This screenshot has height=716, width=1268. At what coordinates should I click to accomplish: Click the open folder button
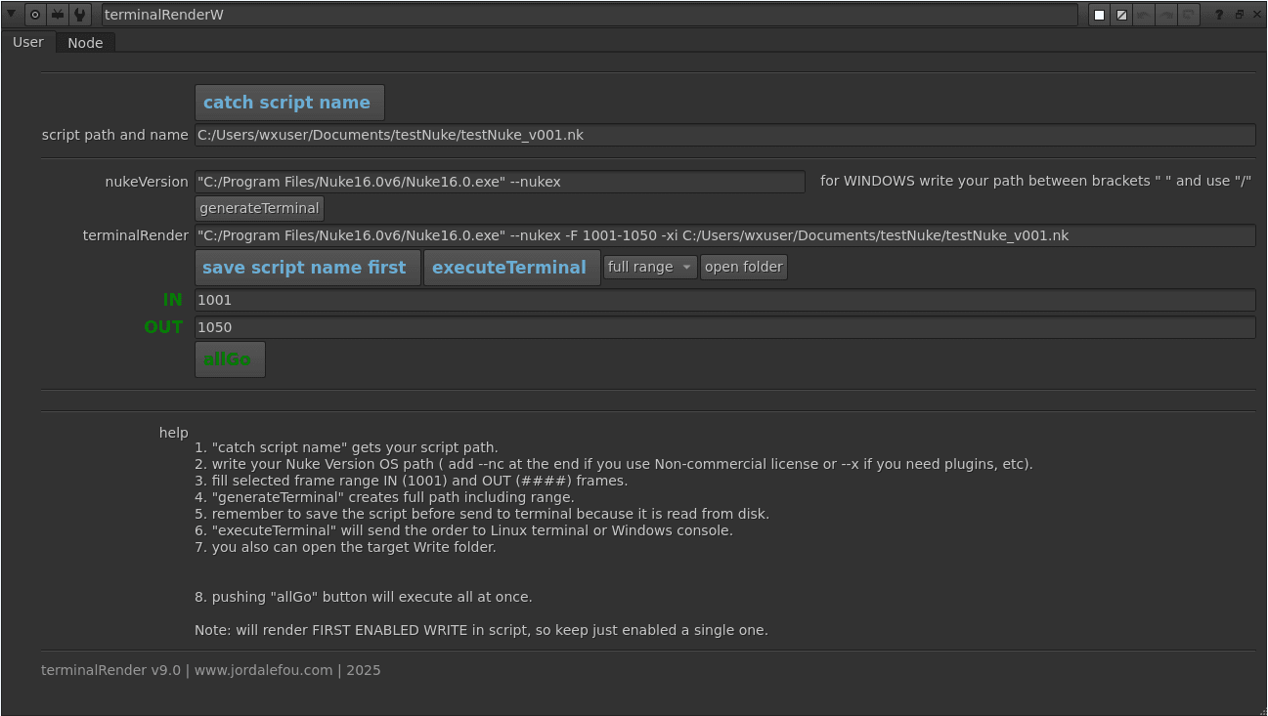pyautogui.click(x=743, y=267)
